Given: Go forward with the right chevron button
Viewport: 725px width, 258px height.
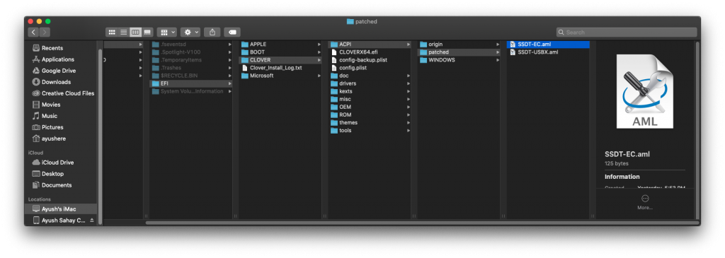Looking at the screenshot, I should click(x=45, y=33).
